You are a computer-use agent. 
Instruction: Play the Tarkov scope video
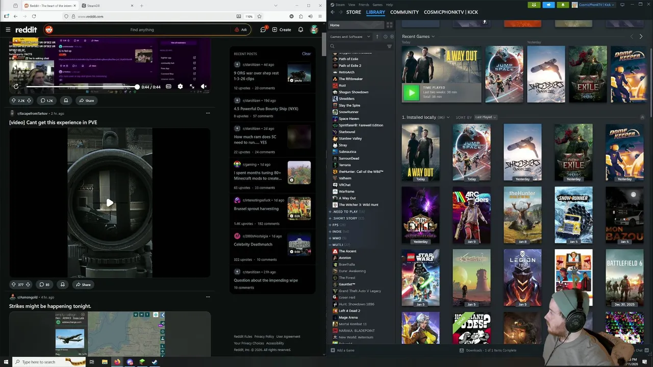110,203
